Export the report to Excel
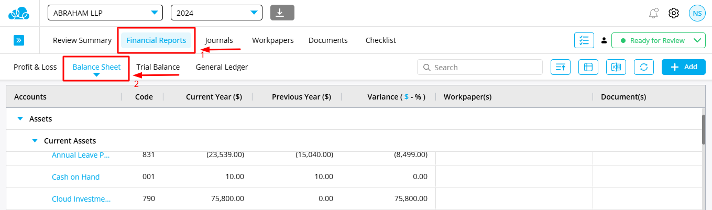 [x=616, y=67]
